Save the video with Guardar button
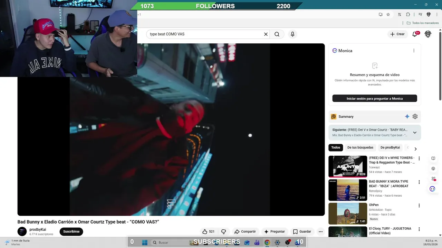 point(302,231)
